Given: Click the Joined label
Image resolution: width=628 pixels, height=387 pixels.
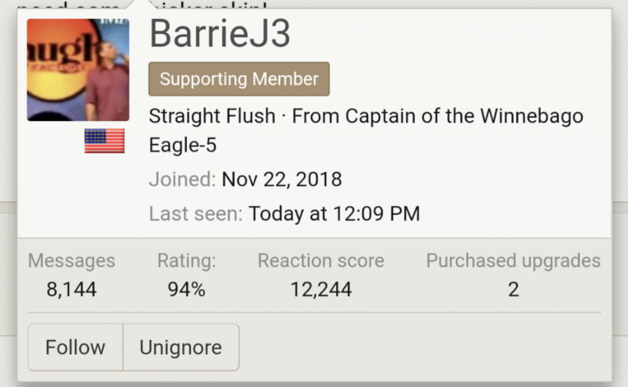Looking at the screenshot, I should [x=182, y=180].
